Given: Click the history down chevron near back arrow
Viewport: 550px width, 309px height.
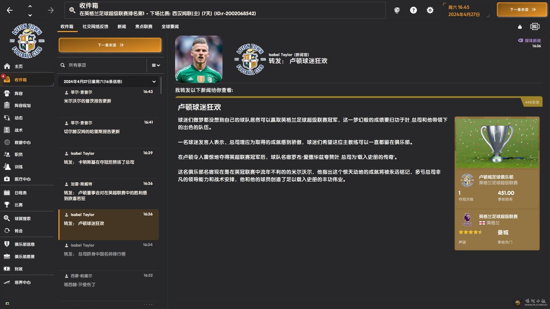Looking at the screenshot, I should [30, 15].
